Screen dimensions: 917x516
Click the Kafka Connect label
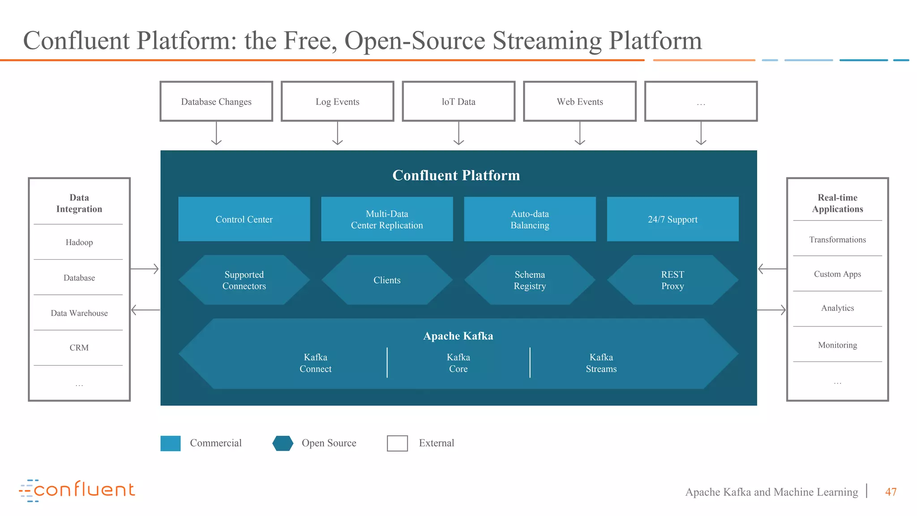tap(315, 363)
